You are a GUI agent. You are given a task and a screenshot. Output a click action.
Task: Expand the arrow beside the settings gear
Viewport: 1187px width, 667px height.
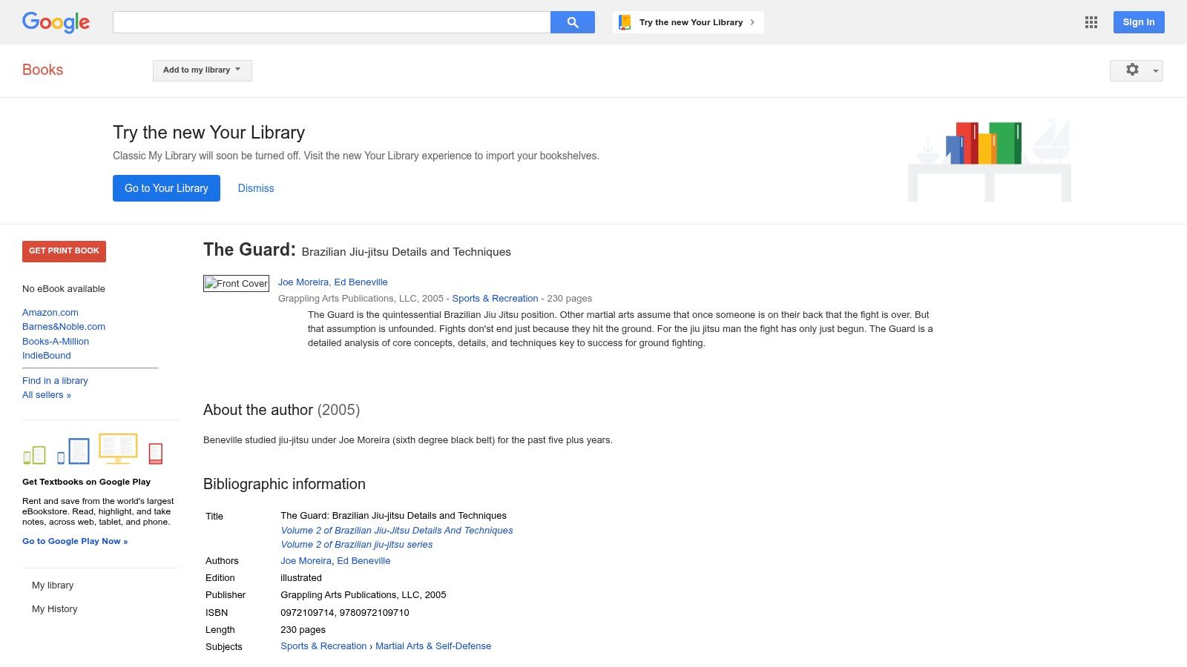1155,70
